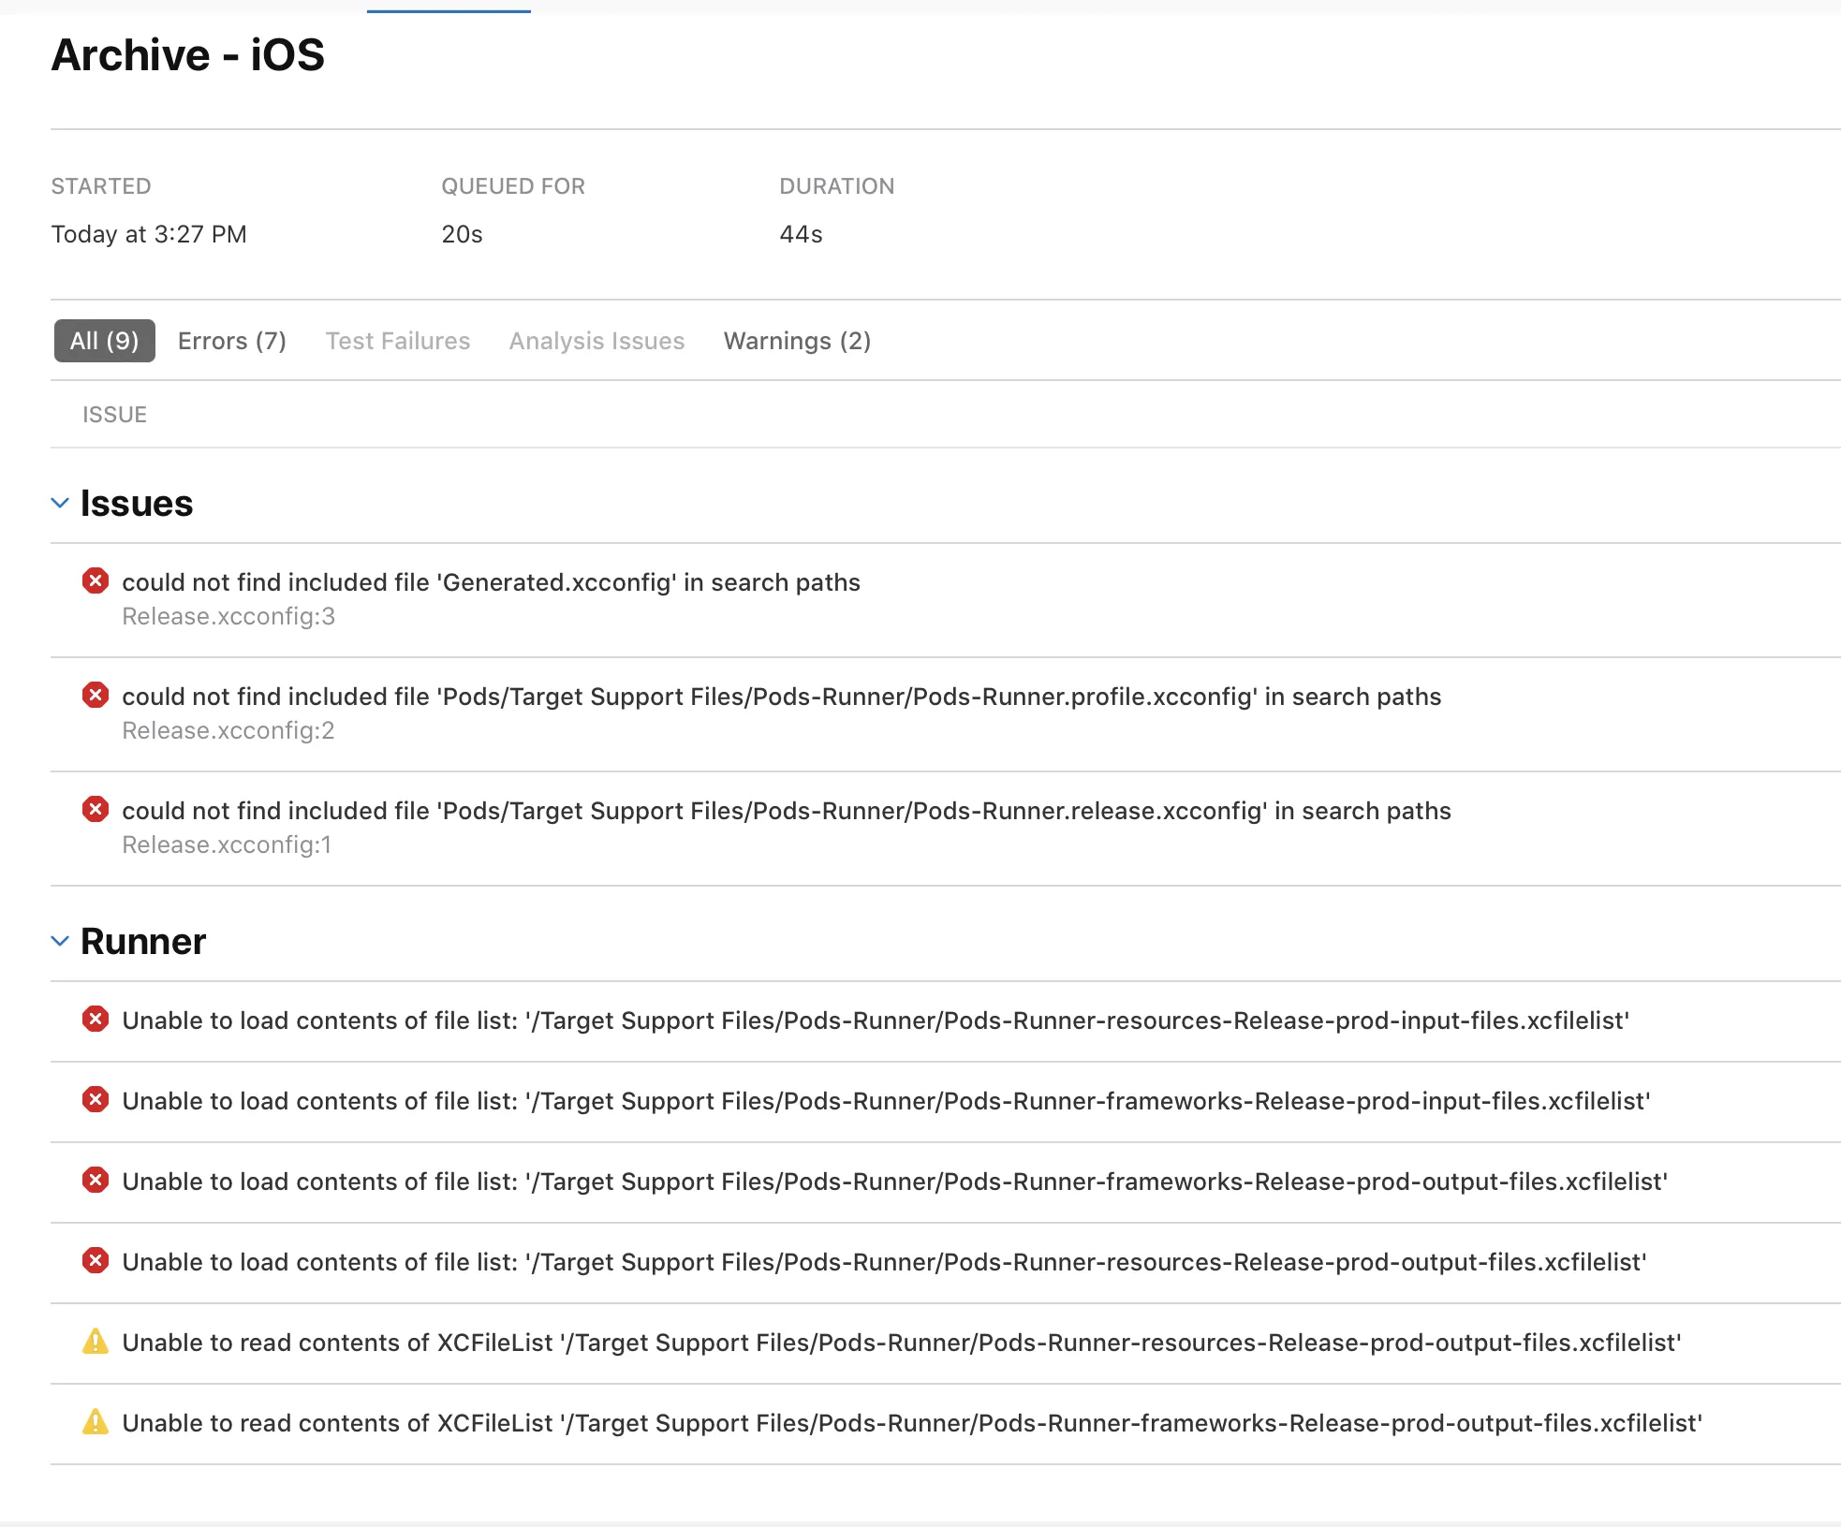Click error icon for Pods-Runner.release.xcconfig issue
Screen dimensions: 1841x1527
point(96,810)
